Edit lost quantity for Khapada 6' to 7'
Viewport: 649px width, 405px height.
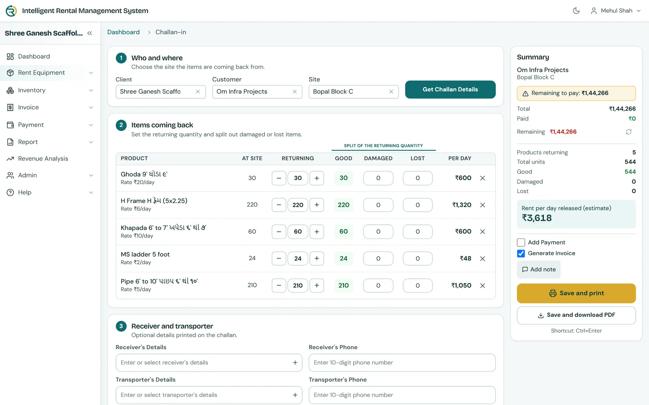[x=417, y=232]
